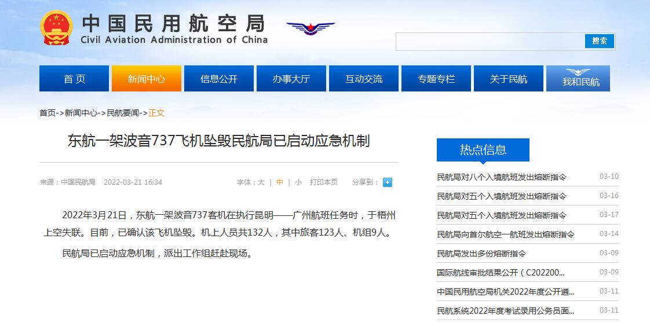Image resolution: width=650 pixels, height=323 pixels.
Task: Click 正文 in the breadcrumb
Action: pos(156,113)
